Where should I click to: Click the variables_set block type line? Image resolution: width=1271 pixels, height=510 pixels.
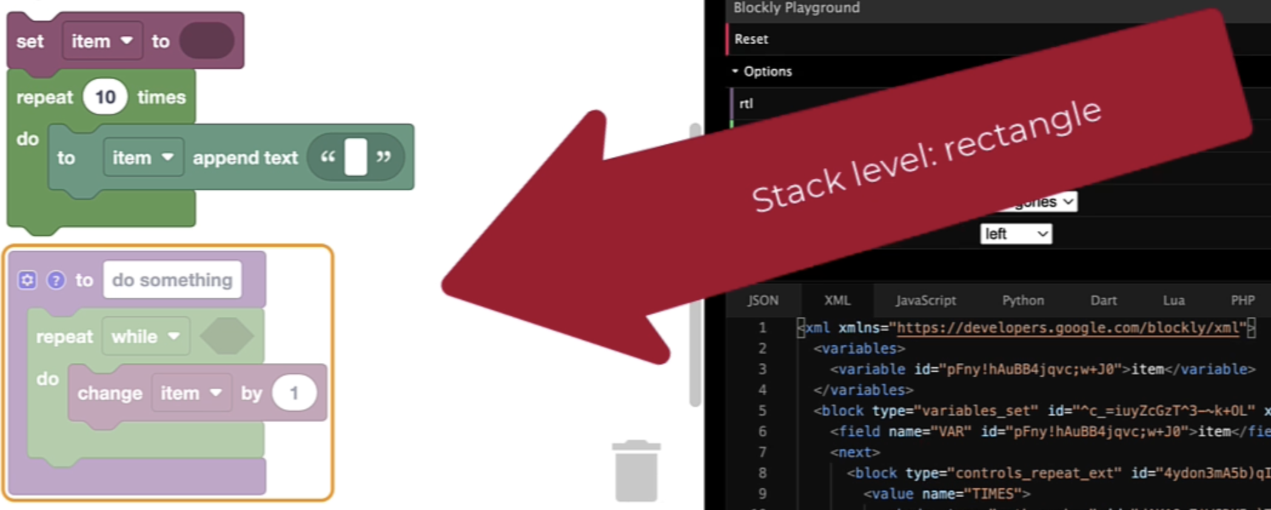(x=1042, y=411)
